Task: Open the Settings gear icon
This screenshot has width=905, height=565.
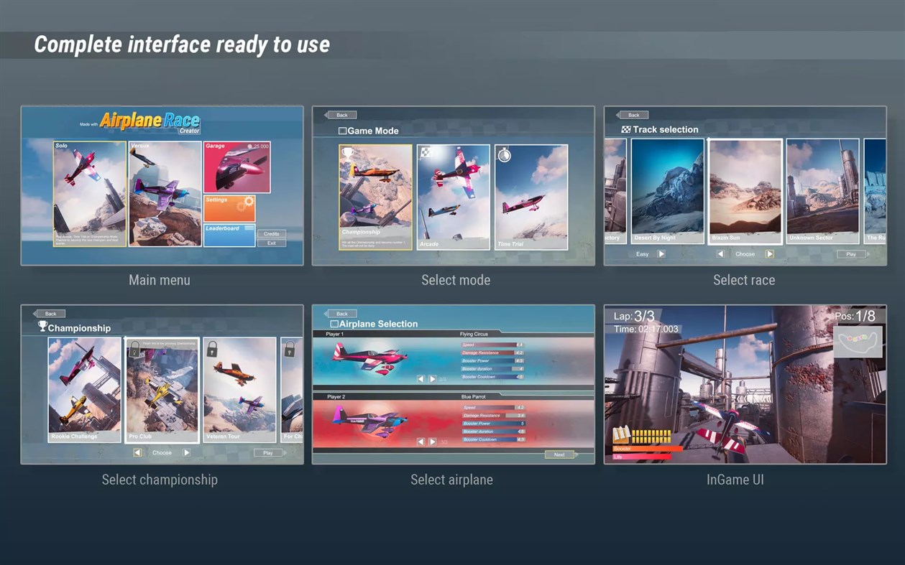Action: coord(248,200)
